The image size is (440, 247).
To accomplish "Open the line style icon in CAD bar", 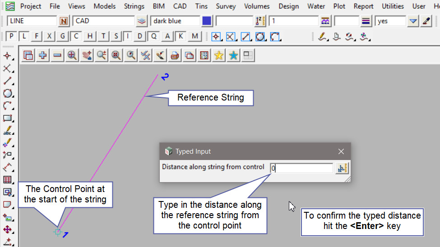I will pos(325,21).
